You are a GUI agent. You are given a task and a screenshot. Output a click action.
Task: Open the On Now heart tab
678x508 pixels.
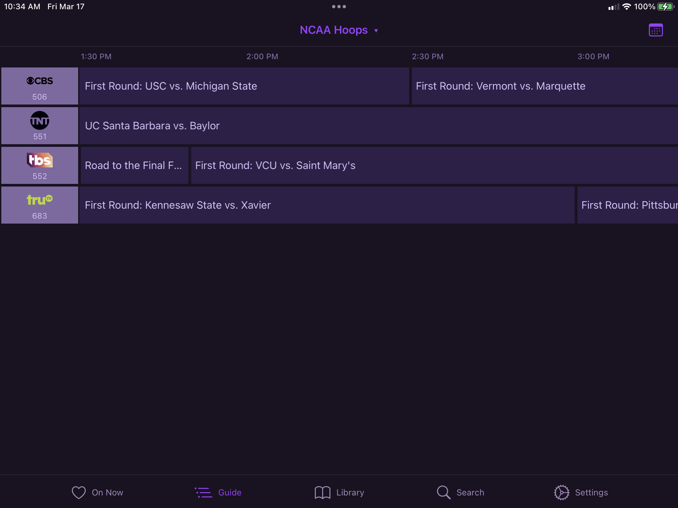(97, 492)
